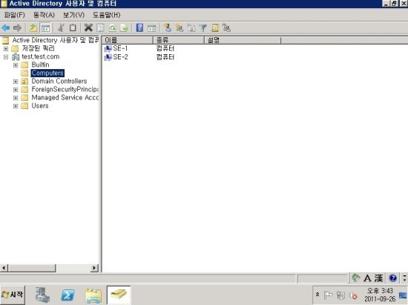Click the tree pane scroll left arrow

pyautogui.click(x=4, y=268)
